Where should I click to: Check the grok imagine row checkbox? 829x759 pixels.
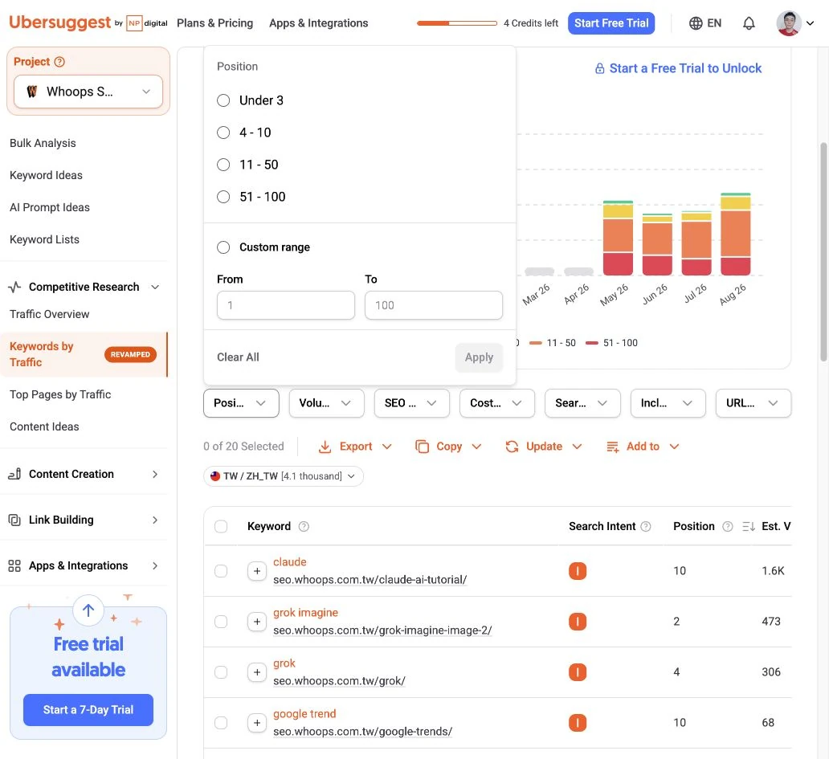coord(221,622)
